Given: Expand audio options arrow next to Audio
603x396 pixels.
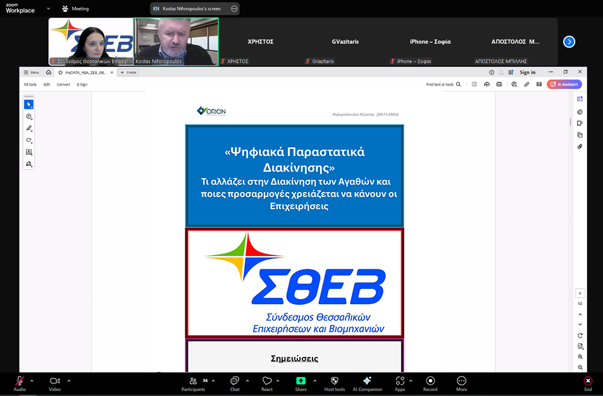Looking at the screenshot, I should click(x=32, y=381).
